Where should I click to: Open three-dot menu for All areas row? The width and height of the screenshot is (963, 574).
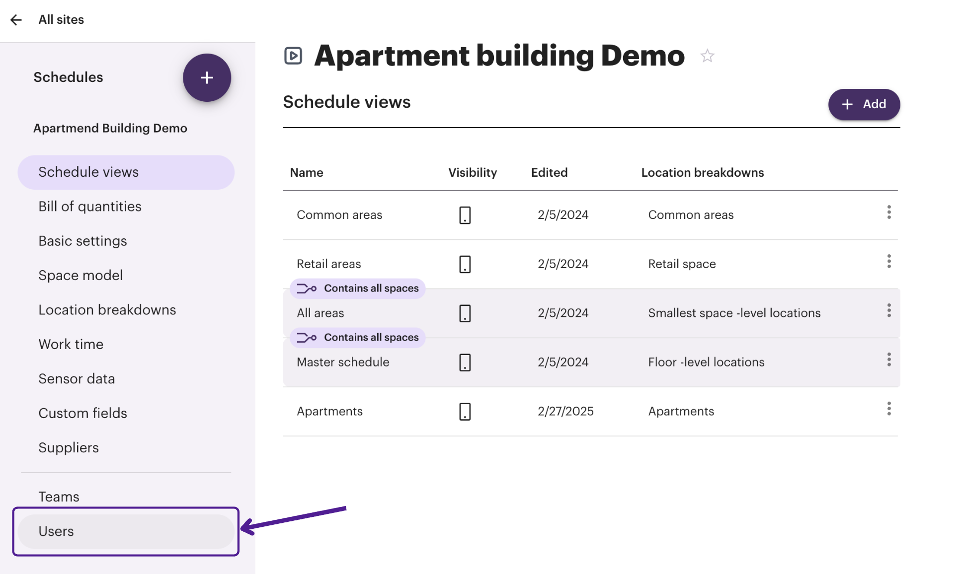click(889, 310)
